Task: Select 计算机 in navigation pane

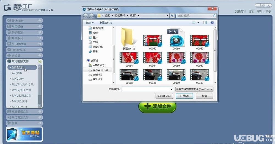Action: (x=92, y=61)
